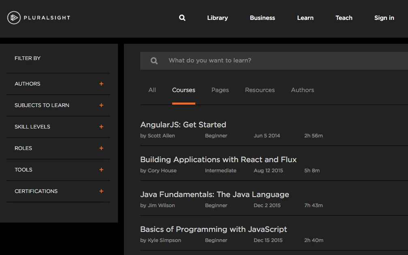Click the Sign in link
The width and height of the screenshot is (408, 255).
tap(384, 18)
